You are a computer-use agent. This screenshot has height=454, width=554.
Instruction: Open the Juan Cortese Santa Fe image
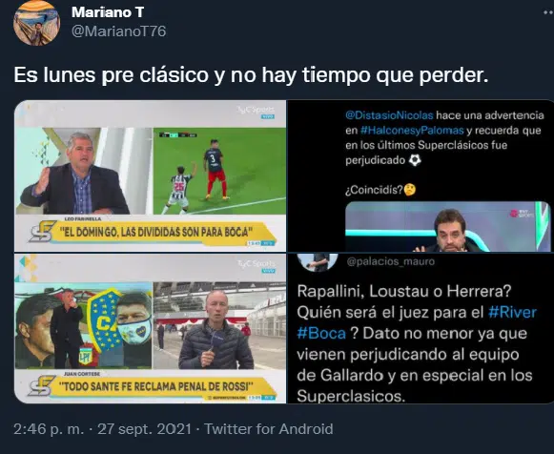point(150,328)
